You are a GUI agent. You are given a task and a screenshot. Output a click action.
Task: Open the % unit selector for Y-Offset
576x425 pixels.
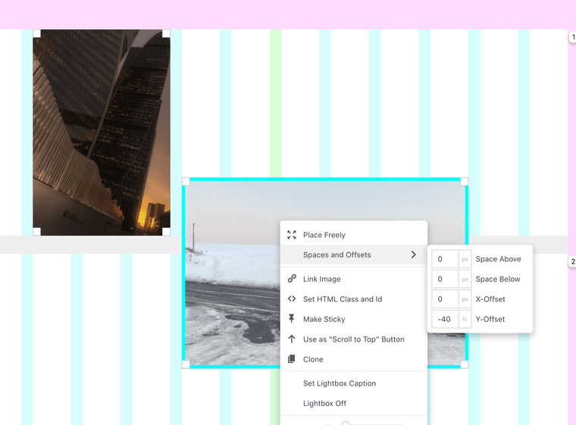coord(465,319)
